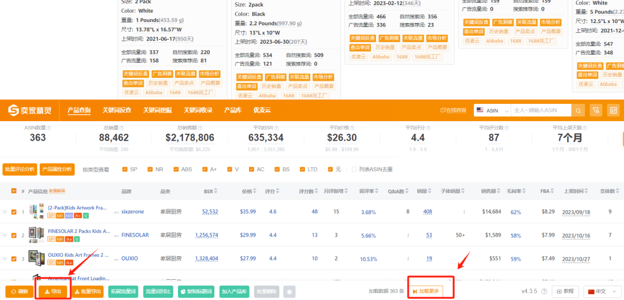Toggle the NR type checkbox

150,169
